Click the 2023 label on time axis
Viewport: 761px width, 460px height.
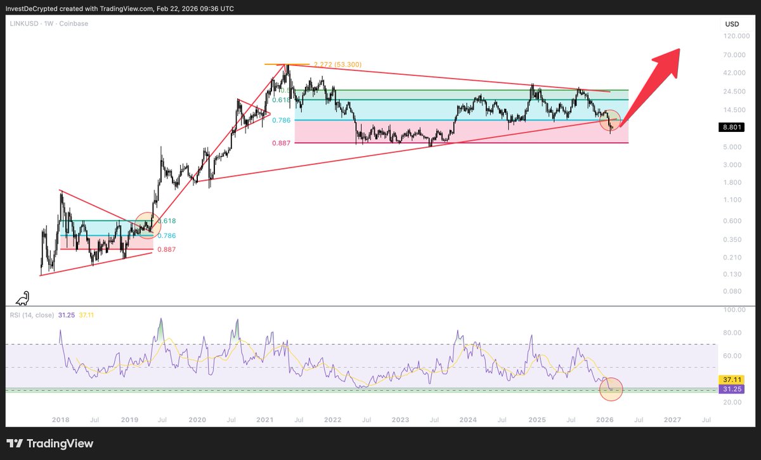(400, 420)
